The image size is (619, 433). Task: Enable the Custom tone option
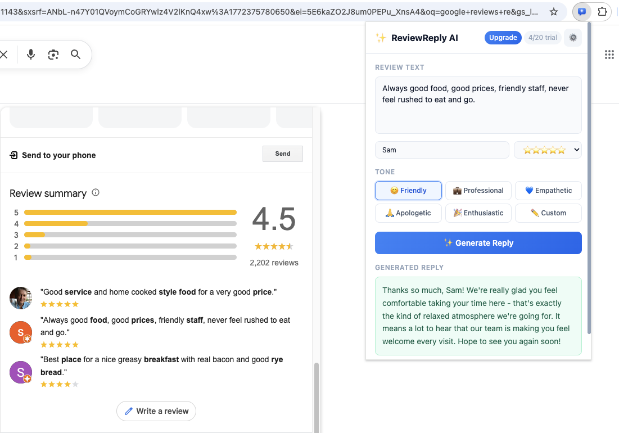548,213
